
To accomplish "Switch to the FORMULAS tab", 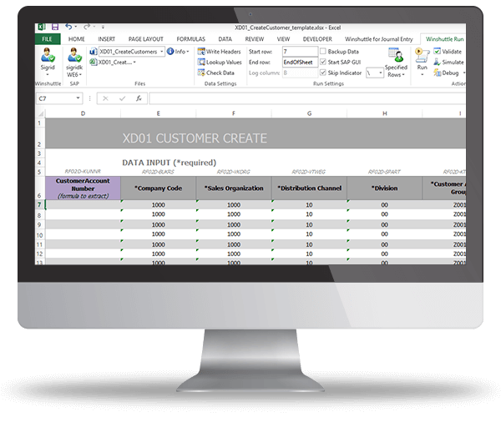I will 190,39.
